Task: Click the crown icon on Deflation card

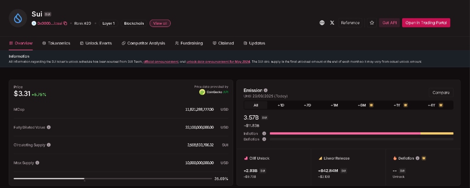Action: [x=424, y=158]
